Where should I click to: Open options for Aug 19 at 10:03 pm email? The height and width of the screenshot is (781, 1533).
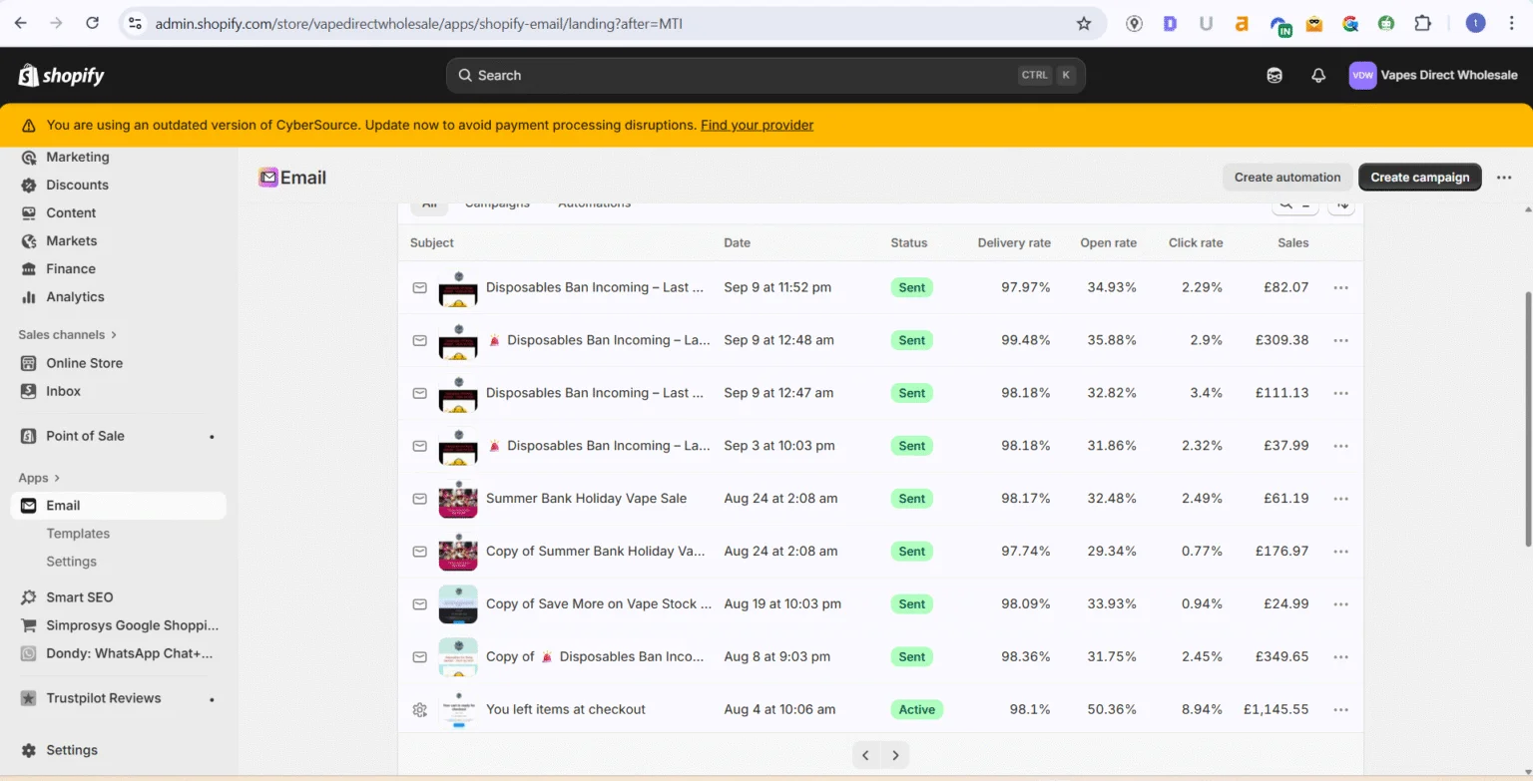pyautogui.click(x=1340, y=604)
